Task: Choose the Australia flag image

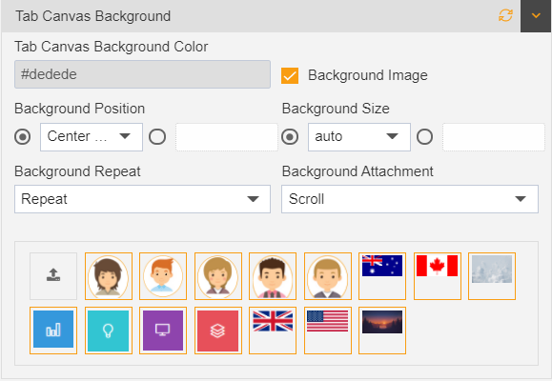Action: [x=382, y=276]
